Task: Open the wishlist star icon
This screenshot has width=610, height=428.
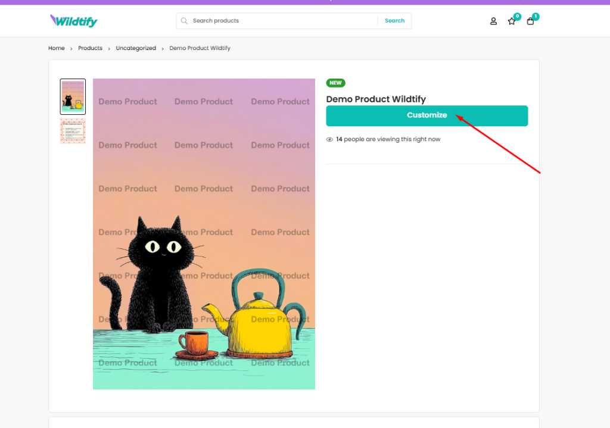Action: [511, 21]
